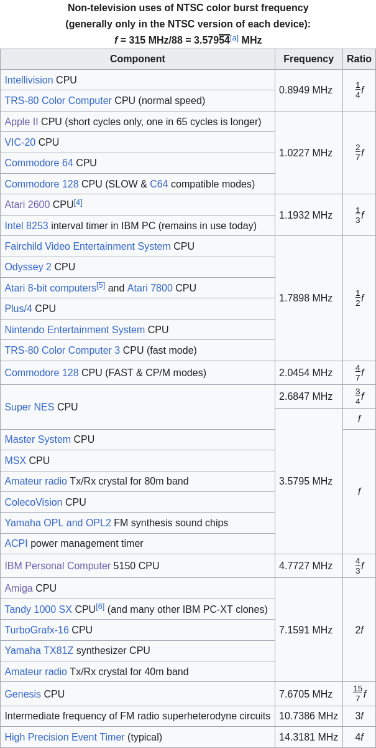The image size is (376, 748).
Task: Open Amateur radio link in 40m band row
Action: [x=36, y=671]
